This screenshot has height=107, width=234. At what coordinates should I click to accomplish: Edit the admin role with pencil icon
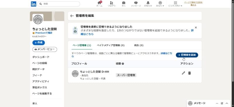point(183,73)
